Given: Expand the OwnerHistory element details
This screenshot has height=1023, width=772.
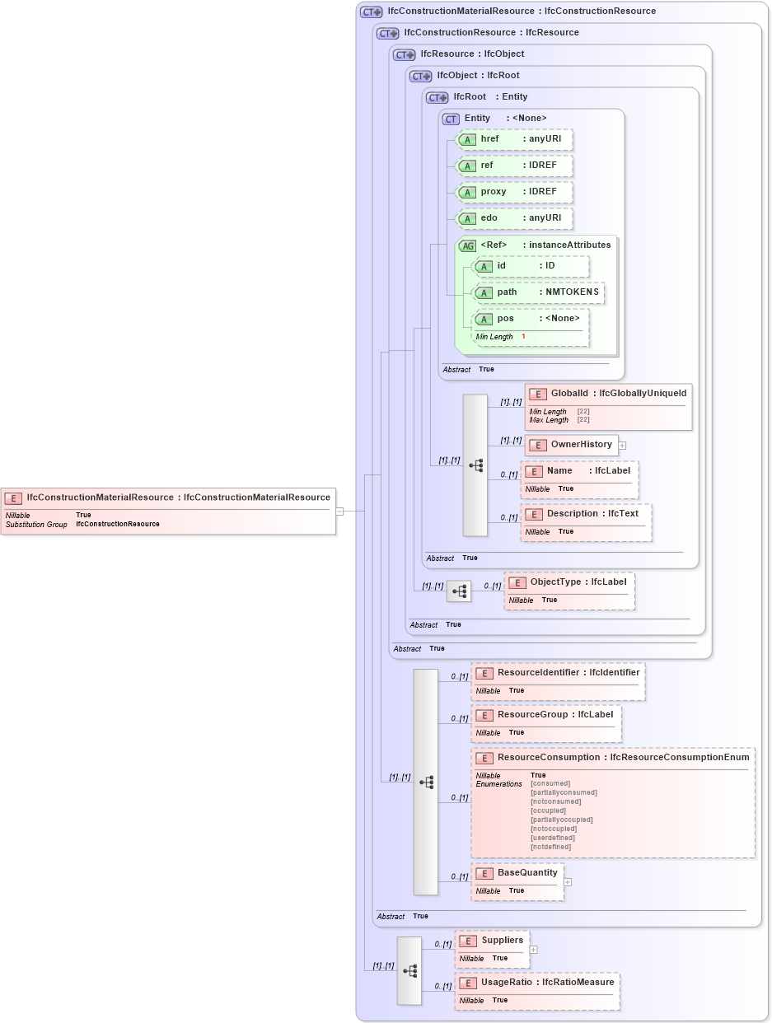Looking at the screenshot, I should coord(623,445).
